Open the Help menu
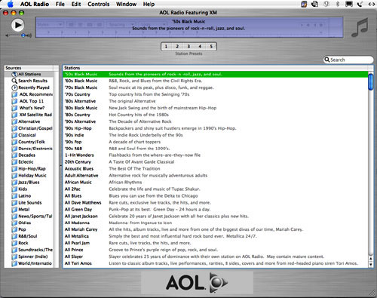This screenshot has width=377, height=298. 149,4
